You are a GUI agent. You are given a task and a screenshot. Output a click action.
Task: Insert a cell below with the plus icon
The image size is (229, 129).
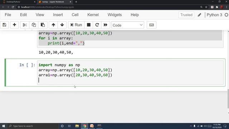(x=14, y=25)
